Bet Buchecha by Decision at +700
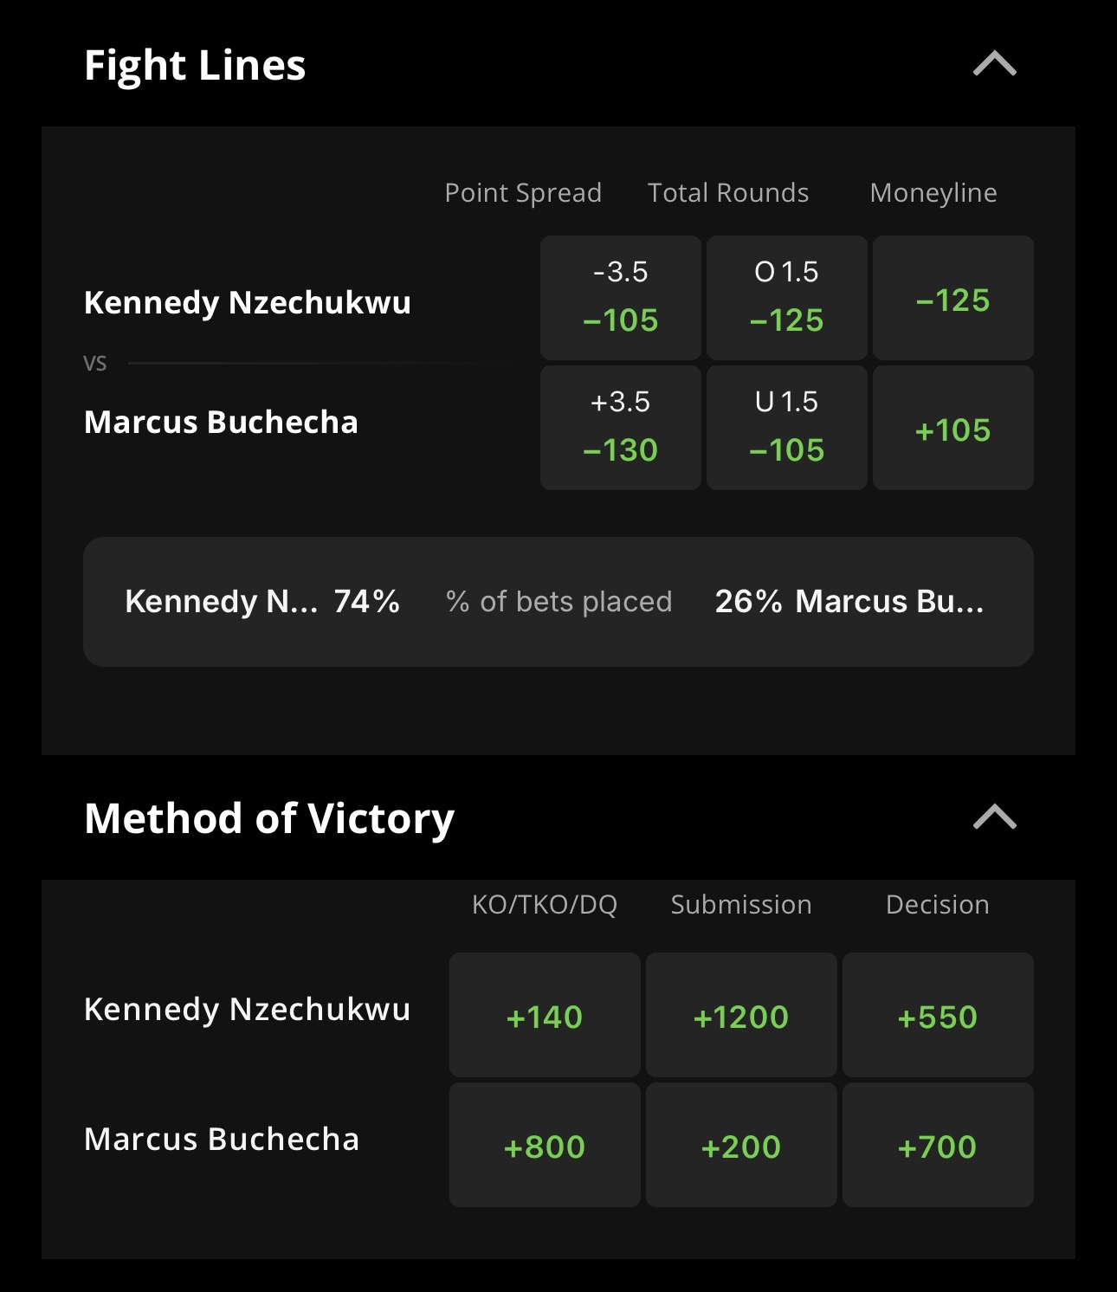Image resolution: width=1117 pixels, height=1292 pixels. 938,1145
